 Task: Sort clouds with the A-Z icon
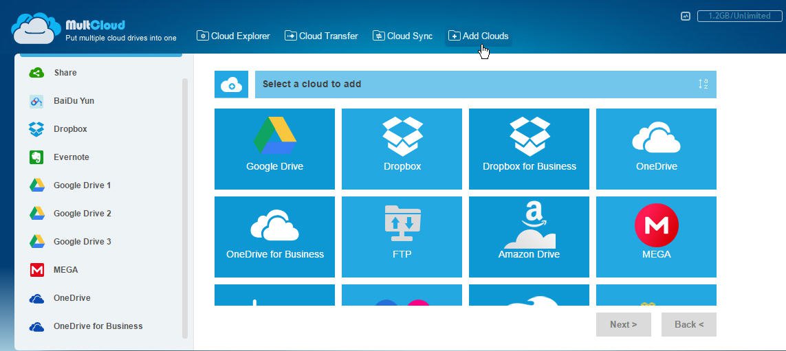[x=703, y=84]
